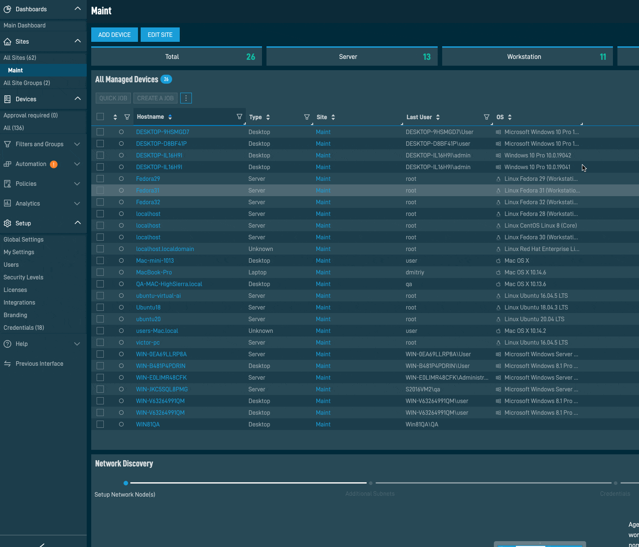Screen dimensions: 639x547
Task: Click the Hostname column filter icon
Action: coord(240,117)
